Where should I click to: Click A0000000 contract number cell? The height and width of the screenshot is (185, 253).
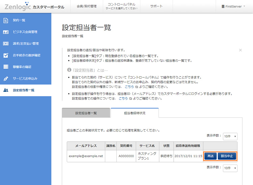(x=126, y=156)
